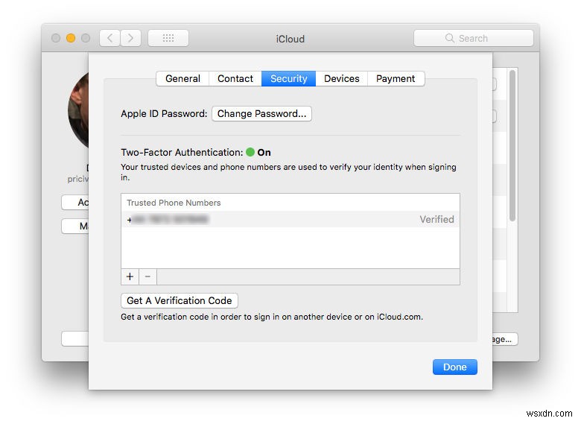Viewport: 581px width, 421px height.
Task: Click the Verified status text
Action: (436, 219)
